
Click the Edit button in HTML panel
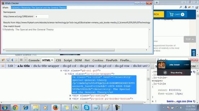tap(10, 66)
